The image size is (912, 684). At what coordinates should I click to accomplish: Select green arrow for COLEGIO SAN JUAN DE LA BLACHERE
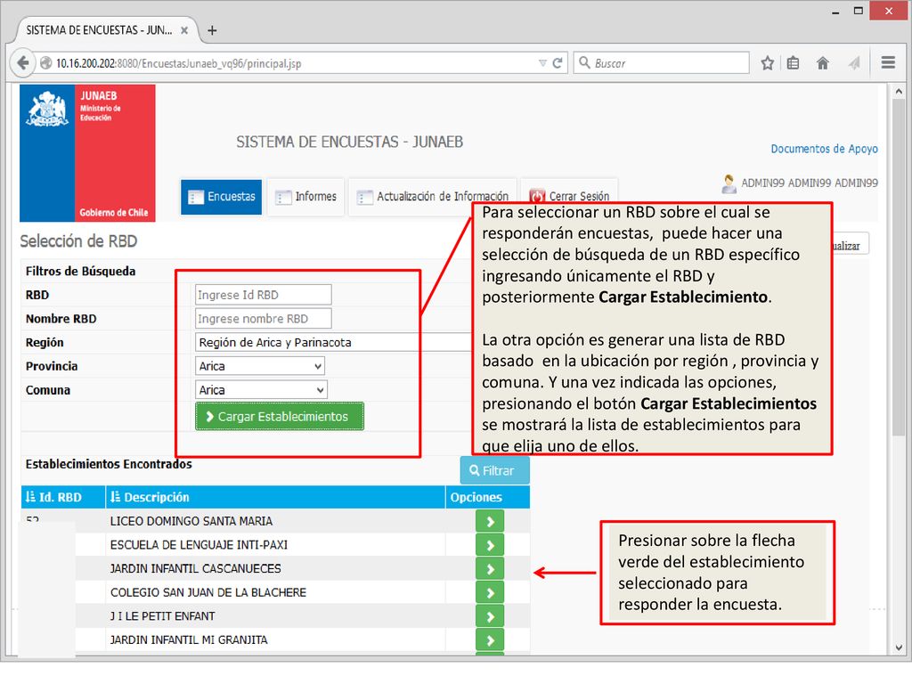[x=490, y=592]
